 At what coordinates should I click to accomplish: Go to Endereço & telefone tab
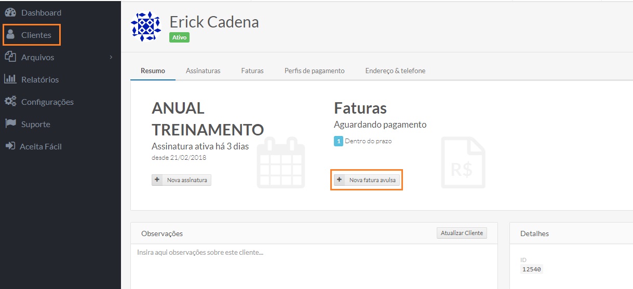(x=395, y=71)
